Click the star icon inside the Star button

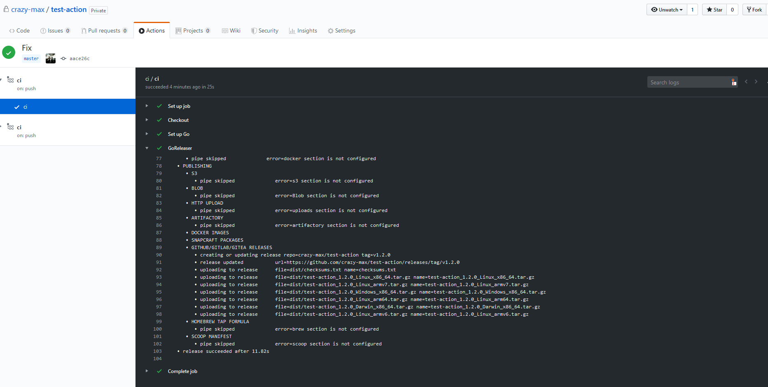tap(709, 9)
